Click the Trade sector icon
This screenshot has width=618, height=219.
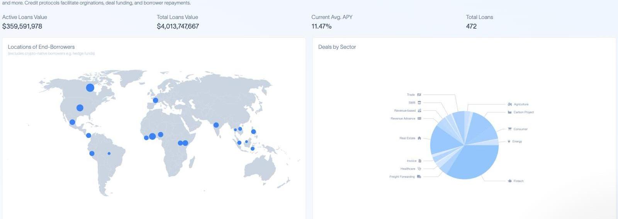419,95
